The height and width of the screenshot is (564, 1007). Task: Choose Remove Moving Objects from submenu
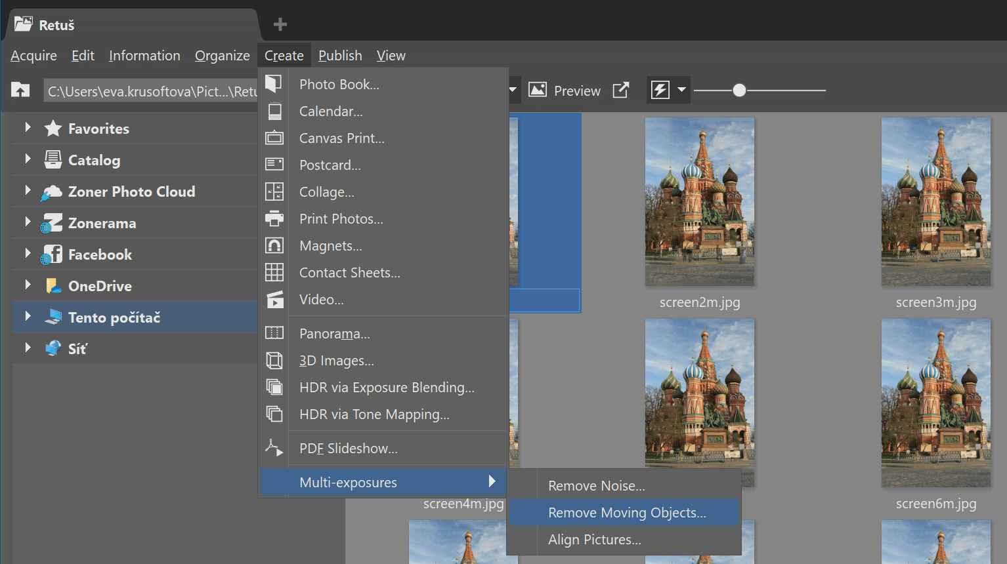624,512
